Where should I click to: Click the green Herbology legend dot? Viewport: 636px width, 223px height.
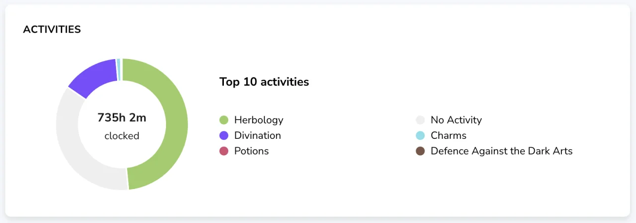[224, 120]
